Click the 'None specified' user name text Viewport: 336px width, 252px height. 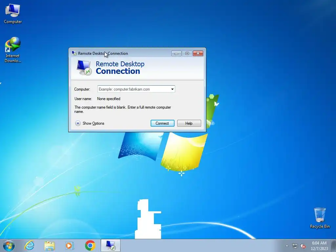(x=109, y=99)
